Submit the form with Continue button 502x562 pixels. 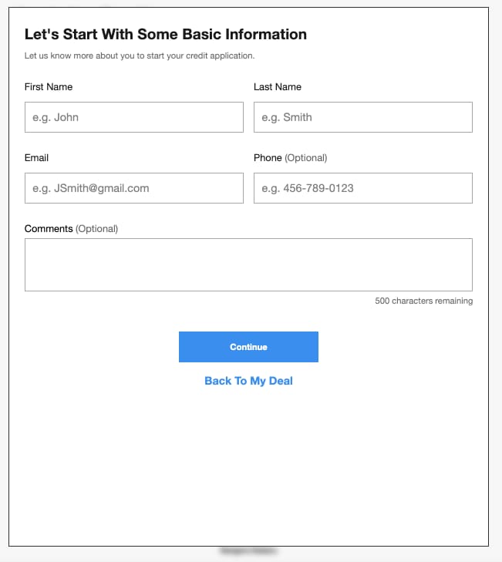(248, 347)
